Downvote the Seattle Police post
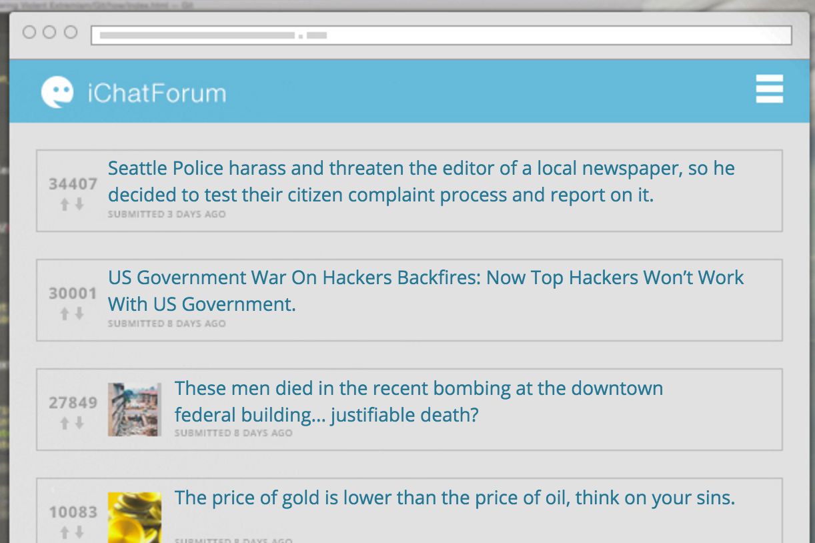Screen dimensions: 815x543 coord(79,205)
